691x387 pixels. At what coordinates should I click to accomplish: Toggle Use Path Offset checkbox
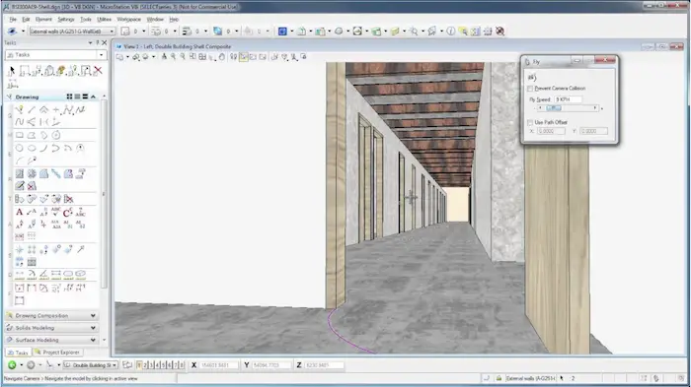pyautogui.click(x=530, y=122)
